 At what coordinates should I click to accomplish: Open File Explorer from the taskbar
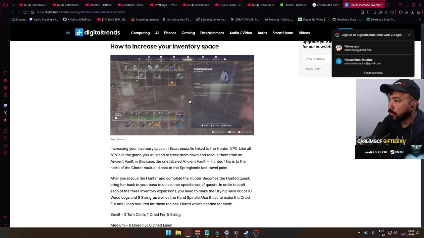click(178, 233)
